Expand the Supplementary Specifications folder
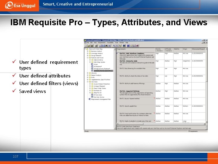This screenshot has height=164, width=218. (88, 80)
